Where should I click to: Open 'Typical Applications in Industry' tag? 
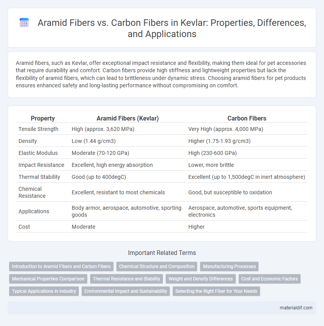tap(44, 291)
